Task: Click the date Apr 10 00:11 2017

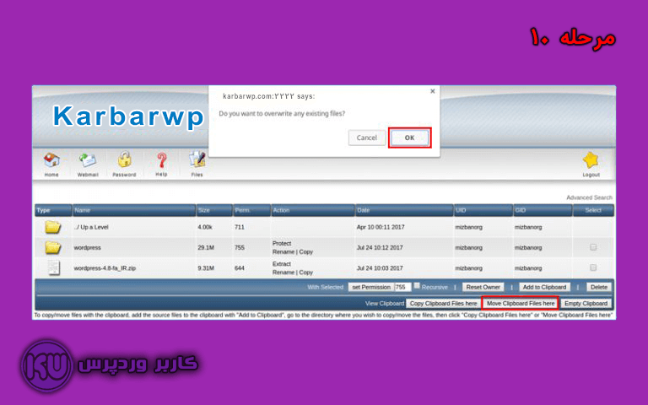Action: 381,227
